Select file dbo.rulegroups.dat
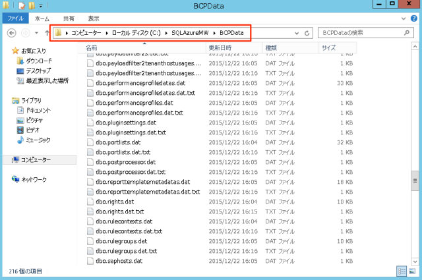 (121, 241)
